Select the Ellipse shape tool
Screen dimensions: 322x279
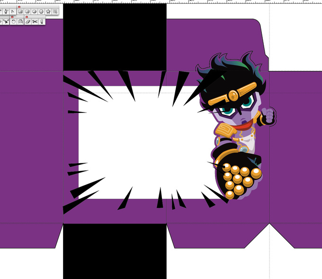34,11
